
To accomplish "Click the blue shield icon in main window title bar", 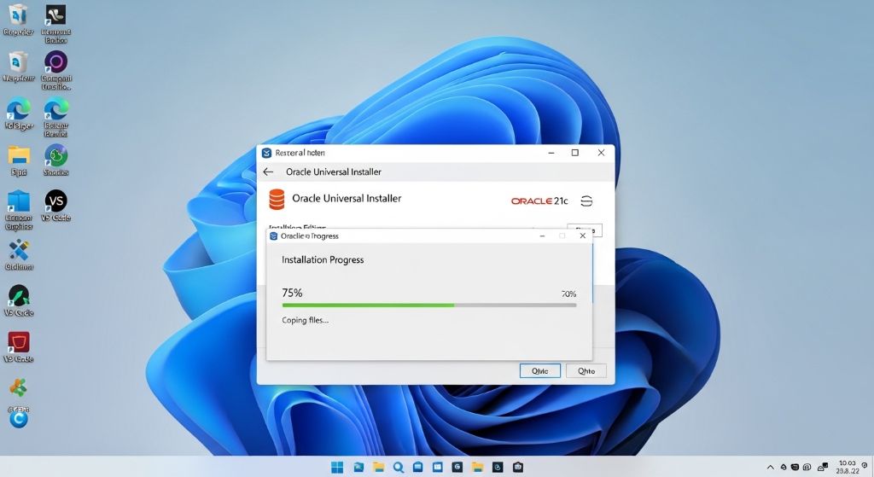I will point(267,153).
